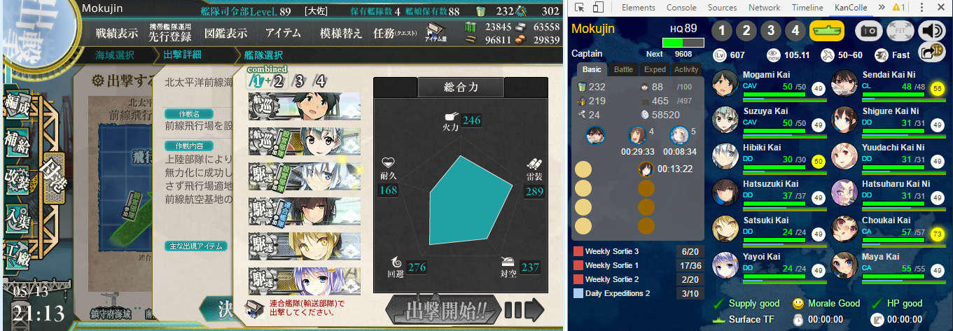Expand more devtools tabs chevron

click(x=883, y=8)
